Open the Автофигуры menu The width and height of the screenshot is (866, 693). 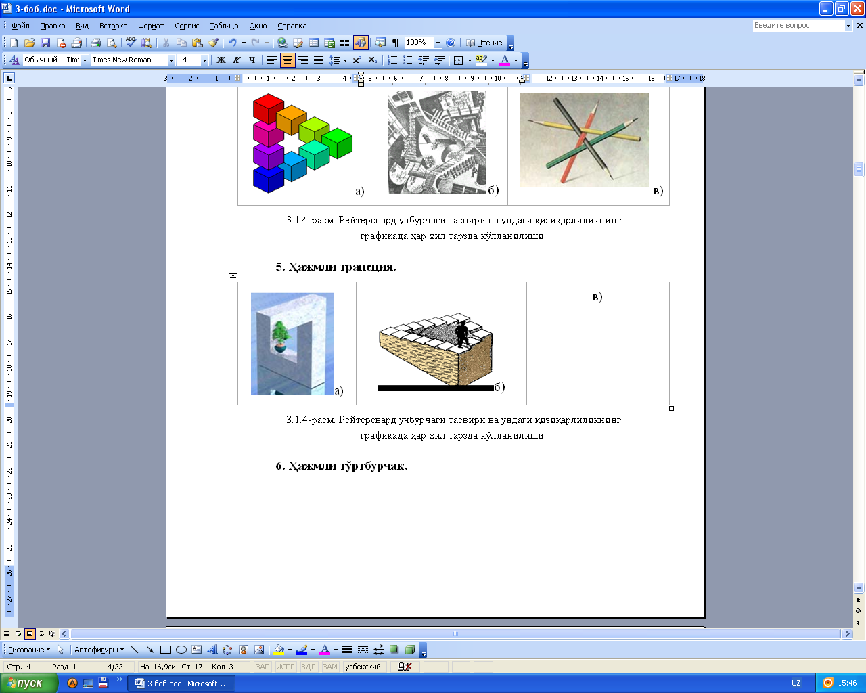pyautogui.click(x=99, y=650)
